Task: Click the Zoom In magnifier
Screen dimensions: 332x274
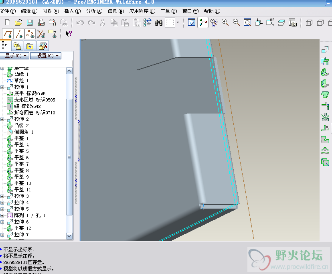Action: tap(225, 22)
